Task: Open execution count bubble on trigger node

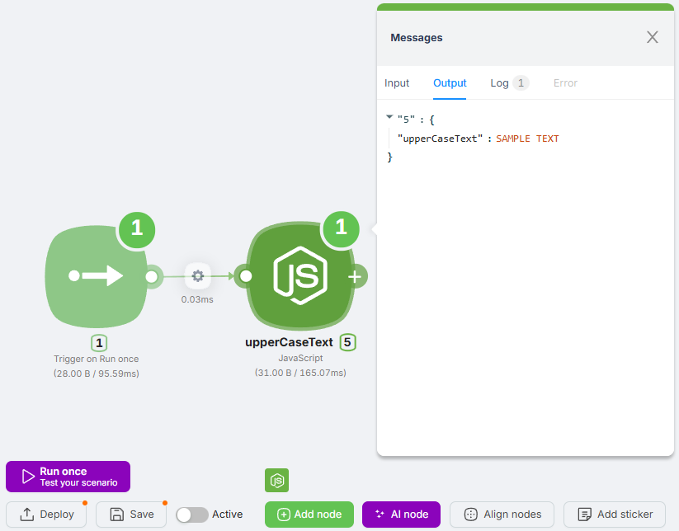Action: point(138,228)
